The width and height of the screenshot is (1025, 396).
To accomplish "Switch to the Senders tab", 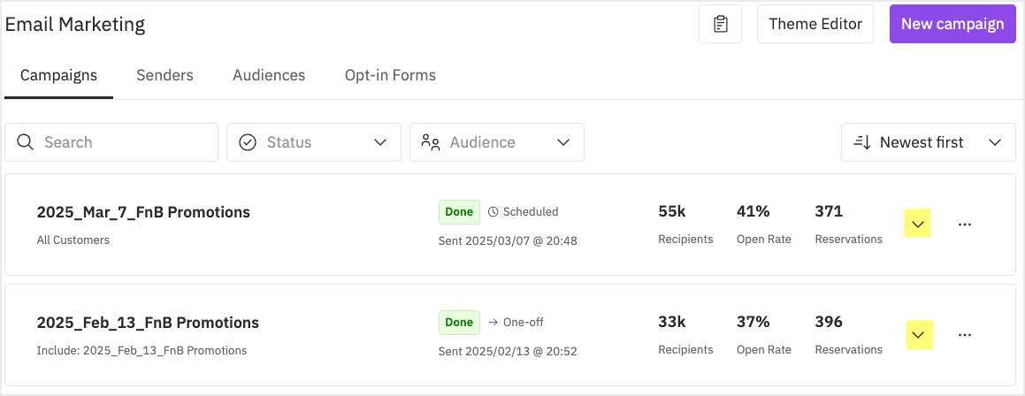I will [164, 75].
